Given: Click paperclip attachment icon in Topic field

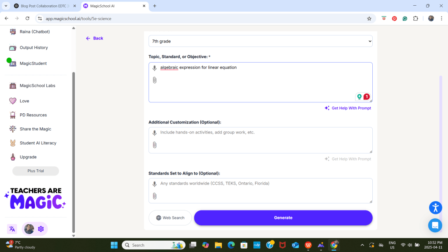Looking at the screenshot, I should point(154,80).
